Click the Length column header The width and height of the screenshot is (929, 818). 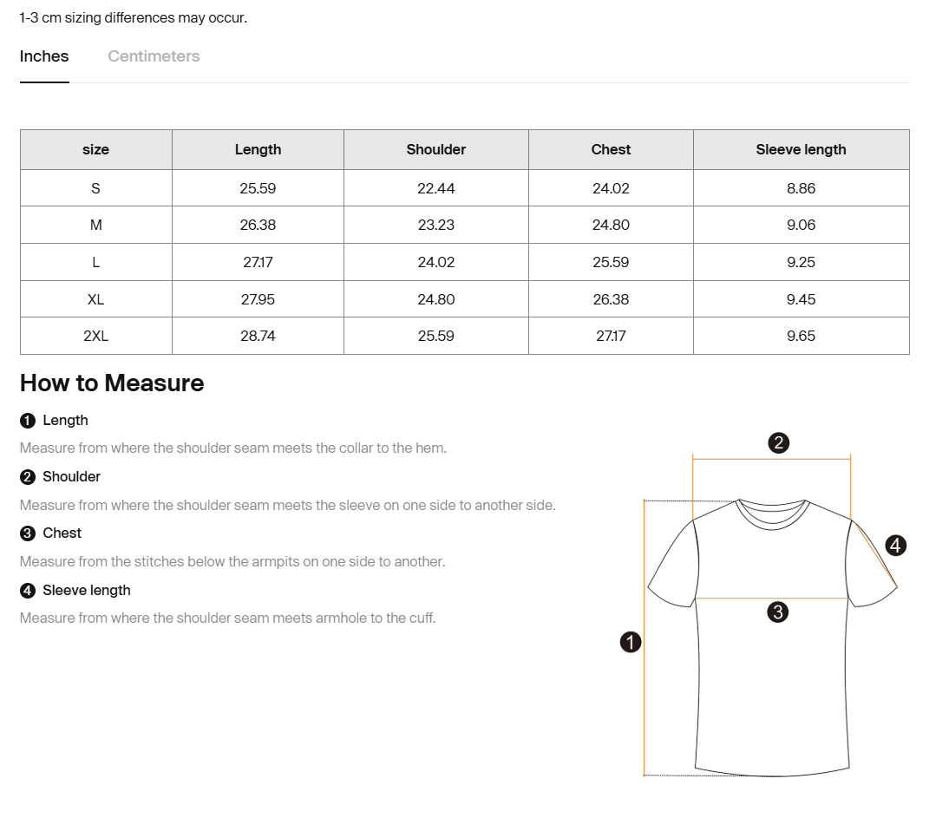[x=258, y=150]
